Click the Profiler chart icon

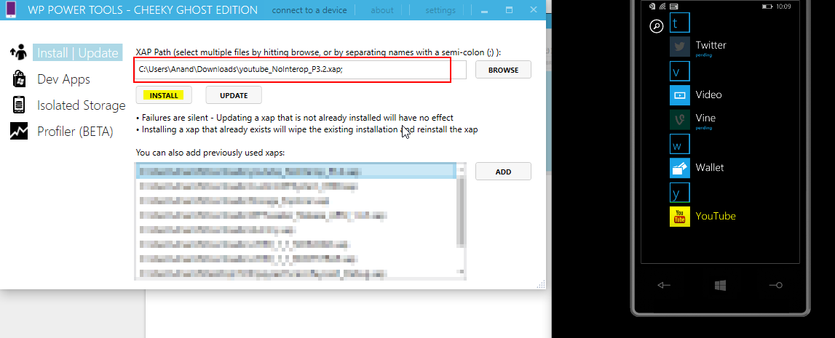18,131
